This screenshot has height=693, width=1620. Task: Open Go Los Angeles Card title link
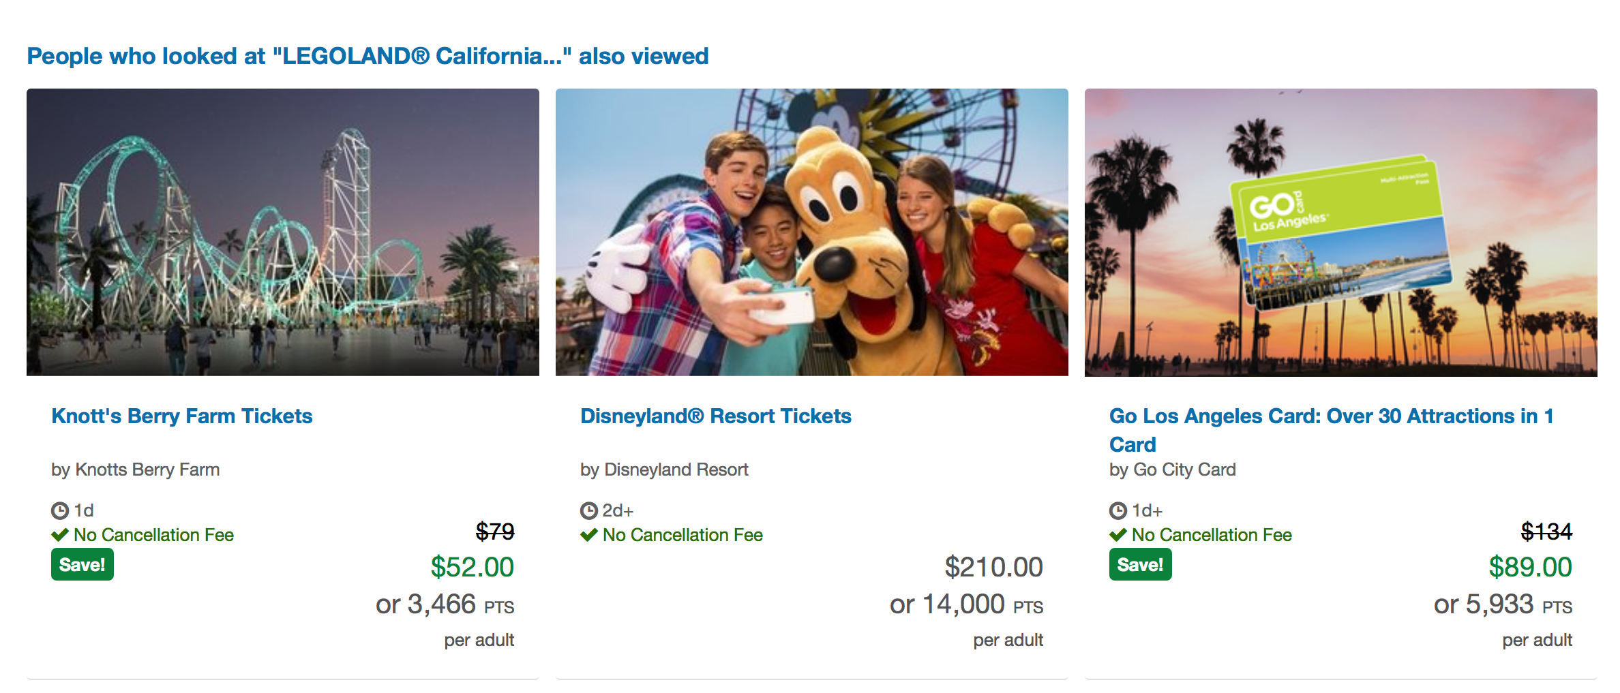1331,416
